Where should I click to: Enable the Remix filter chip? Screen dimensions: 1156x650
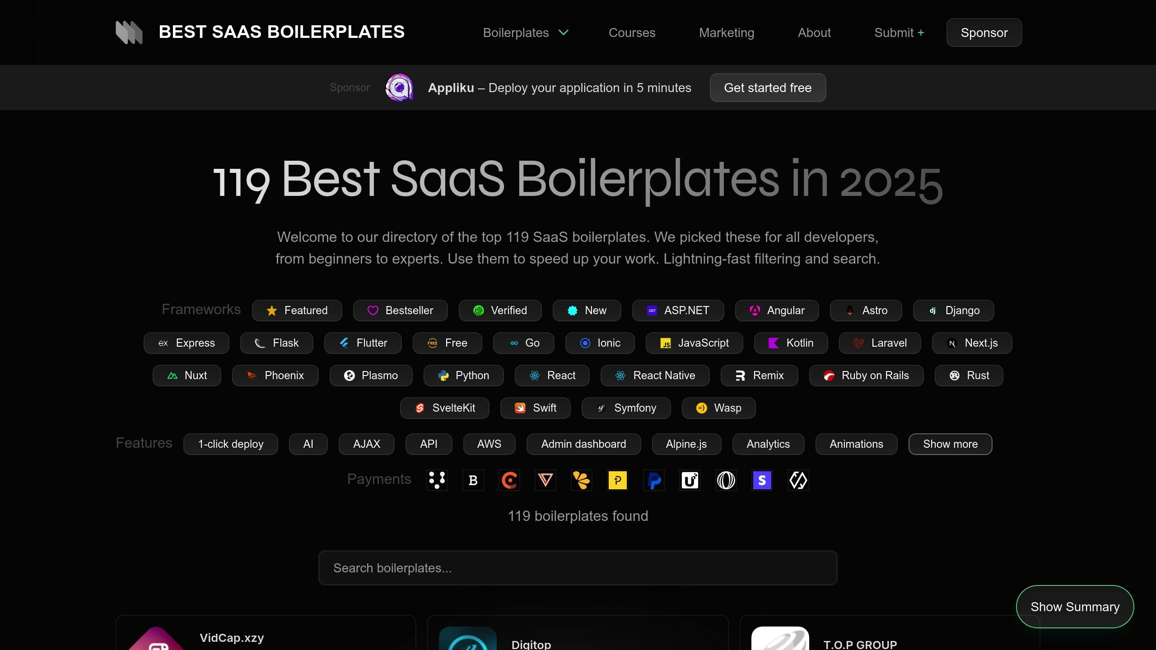[759, 376]
